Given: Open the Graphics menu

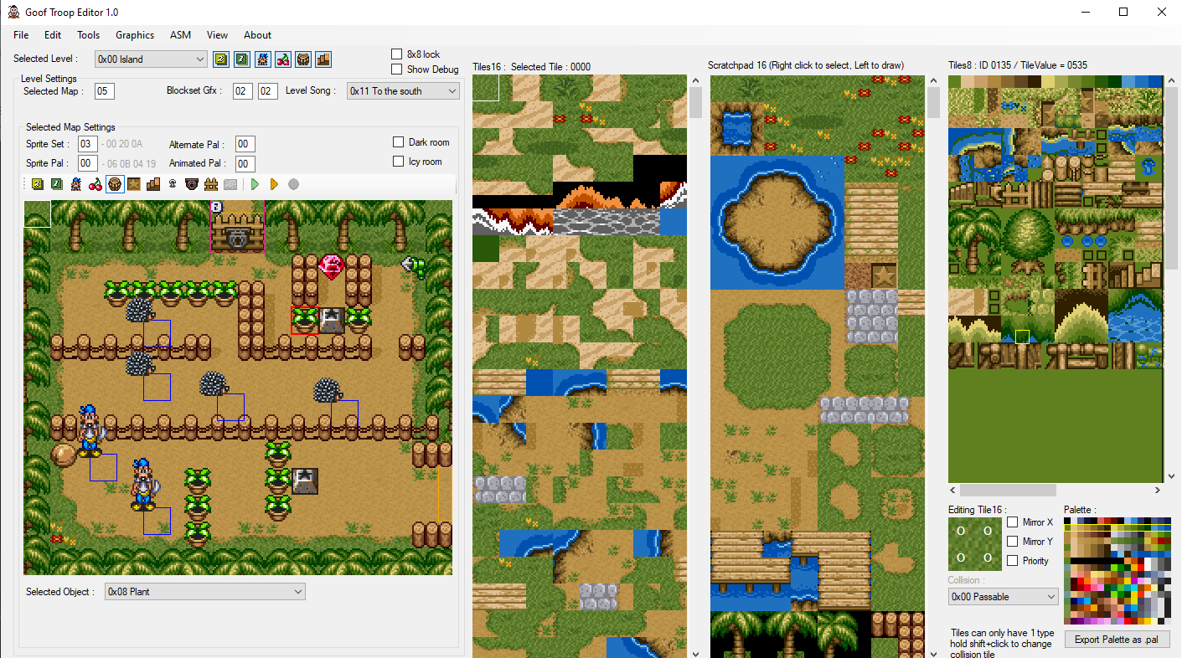Looking at the screenshot, I should [135, 35].
